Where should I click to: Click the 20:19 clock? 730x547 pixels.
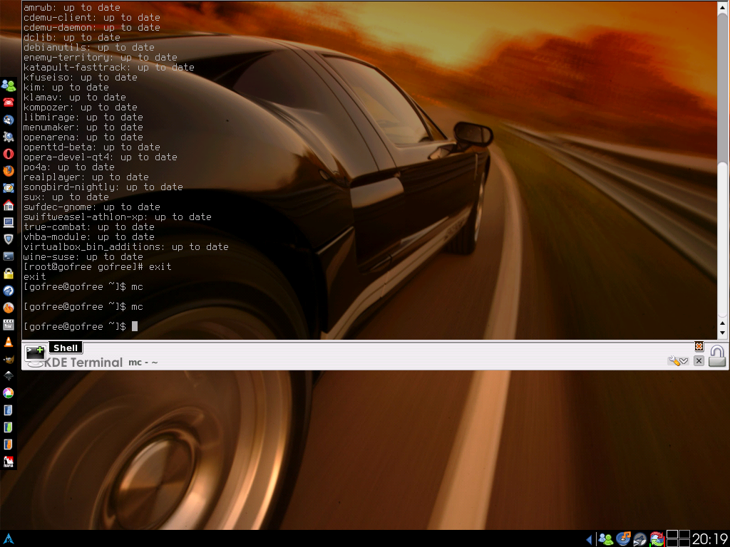coord(709,539)
